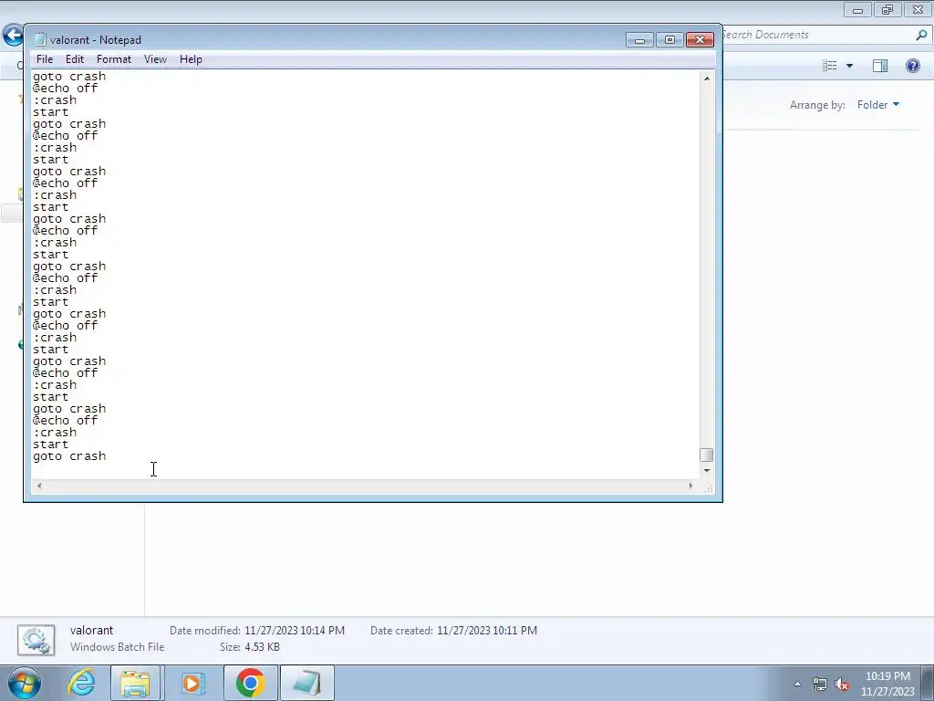Screen dimensions: 934x701
Task: Click the last line 'goto crash' in Notepad
Action: [69, 456]
